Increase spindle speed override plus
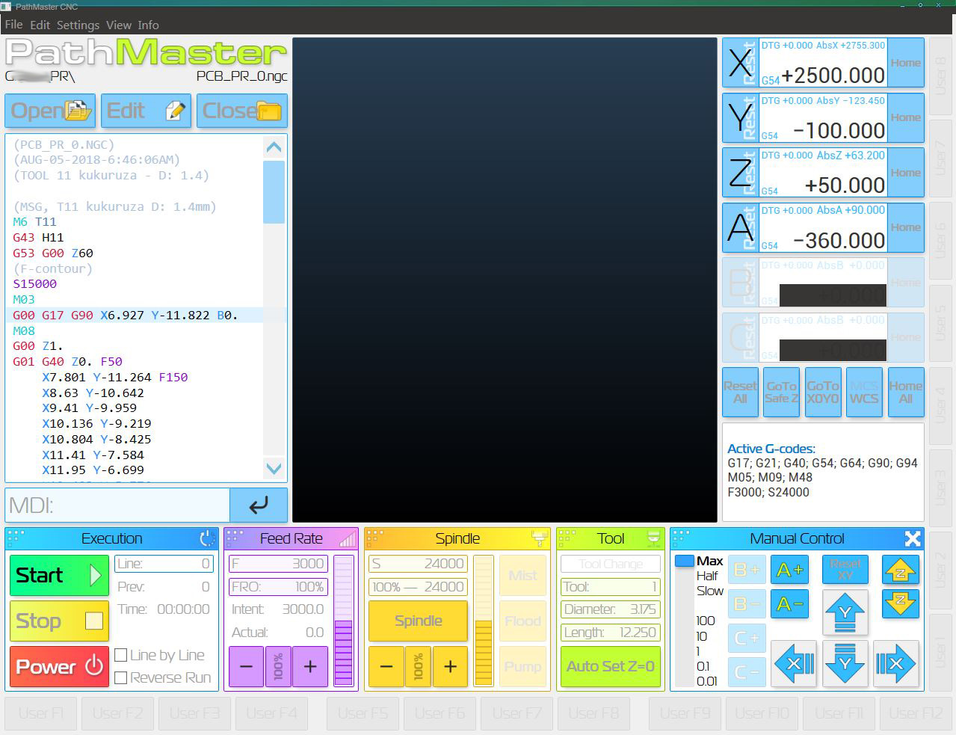 [450, 666]
